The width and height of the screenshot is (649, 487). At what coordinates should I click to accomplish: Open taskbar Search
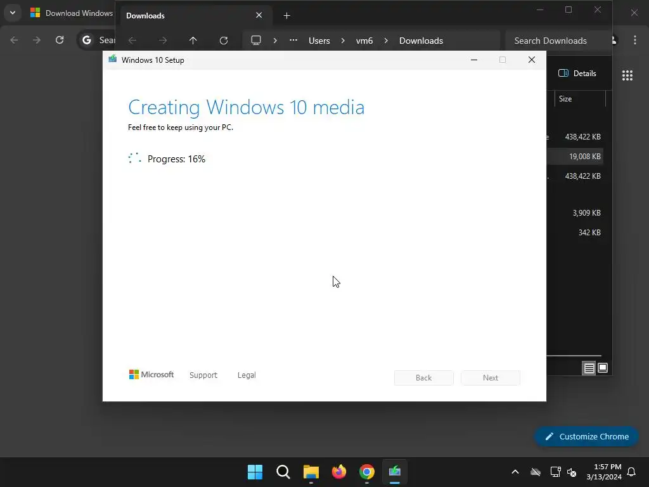point(283,472)
